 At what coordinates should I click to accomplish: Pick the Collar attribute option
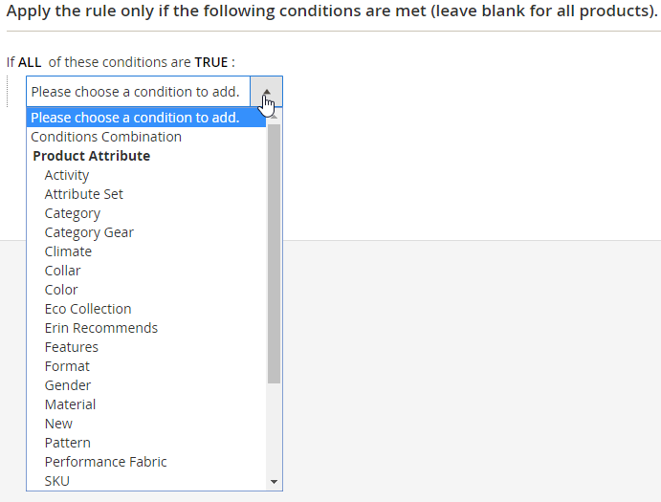[63, 271]
